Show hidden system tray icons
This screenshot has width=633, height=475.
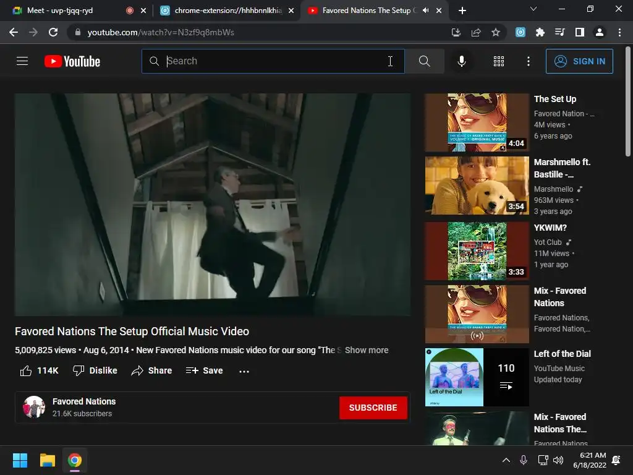(506, 460)
